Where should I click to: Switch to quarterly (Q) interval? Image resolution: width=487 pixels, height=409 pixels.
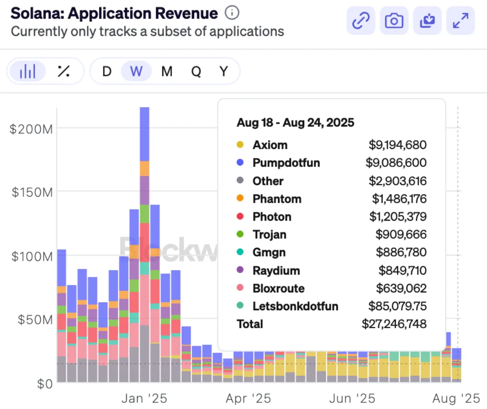coord(196,71)
